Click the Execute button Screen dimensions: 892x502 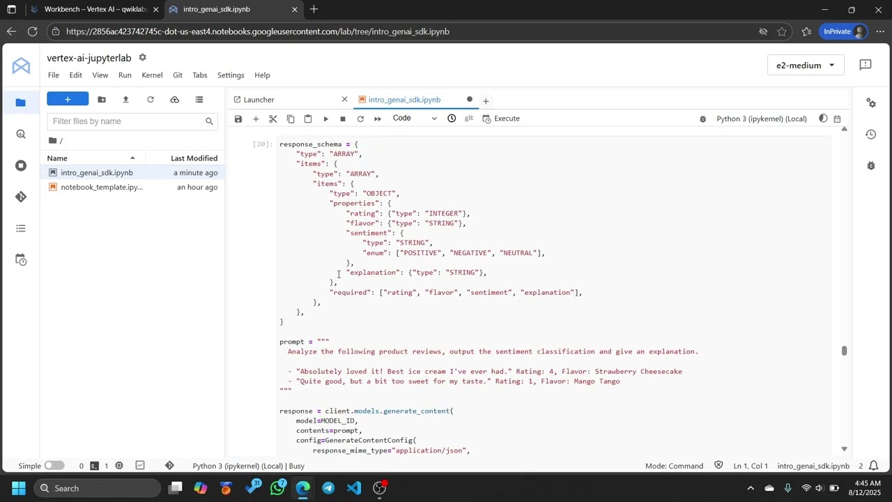tap(501, 119)
